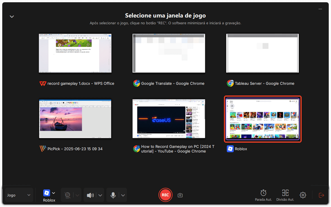
Task: Take a screenshot with the camera icon
Action: click(x=180, y=195)
